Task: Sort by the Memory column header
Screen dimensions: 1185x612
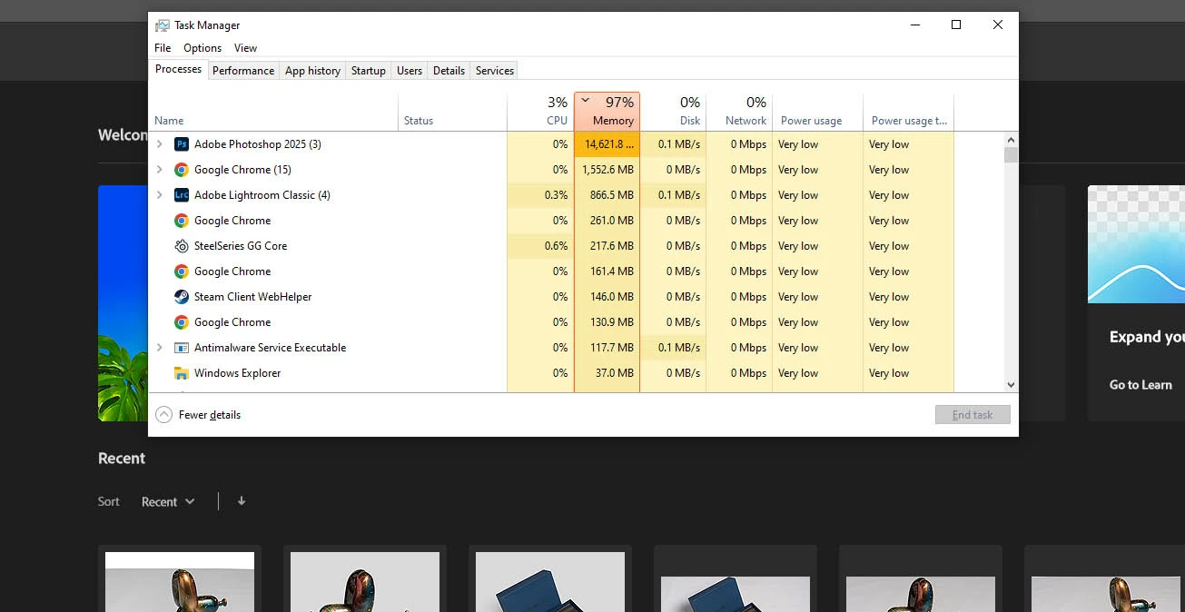Action: (607, 112)
